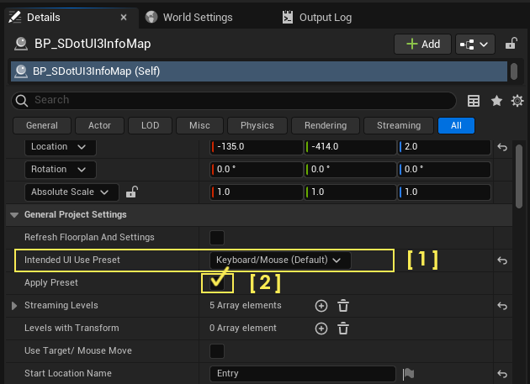Edit Location Z value 2.0

pos(444,147)
